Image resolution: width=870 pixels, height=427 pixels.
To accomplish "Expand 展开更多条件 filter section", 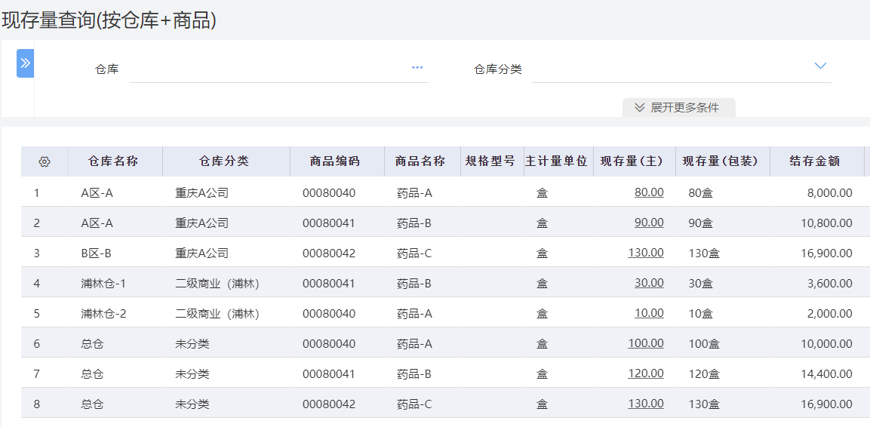I will tap(678, 108).
